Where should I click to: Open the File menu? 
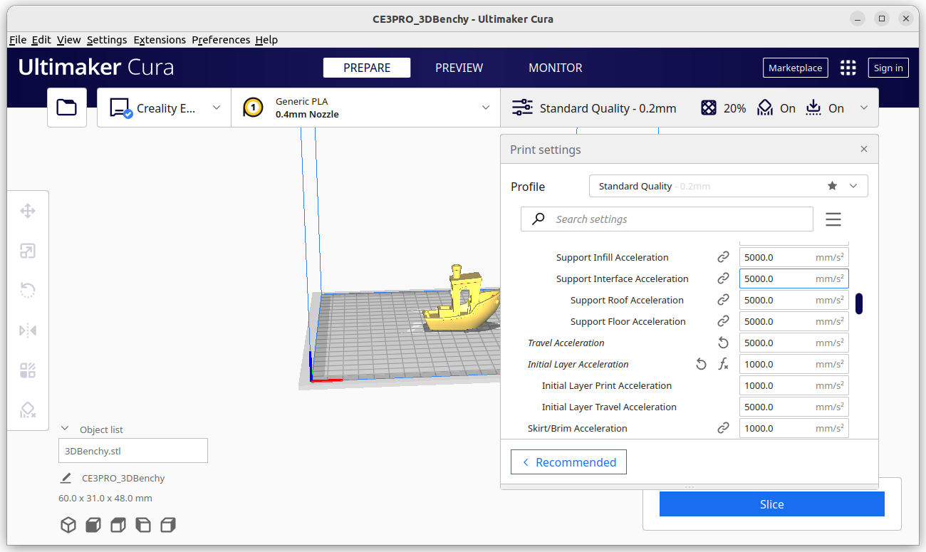[x=18, y=40]
